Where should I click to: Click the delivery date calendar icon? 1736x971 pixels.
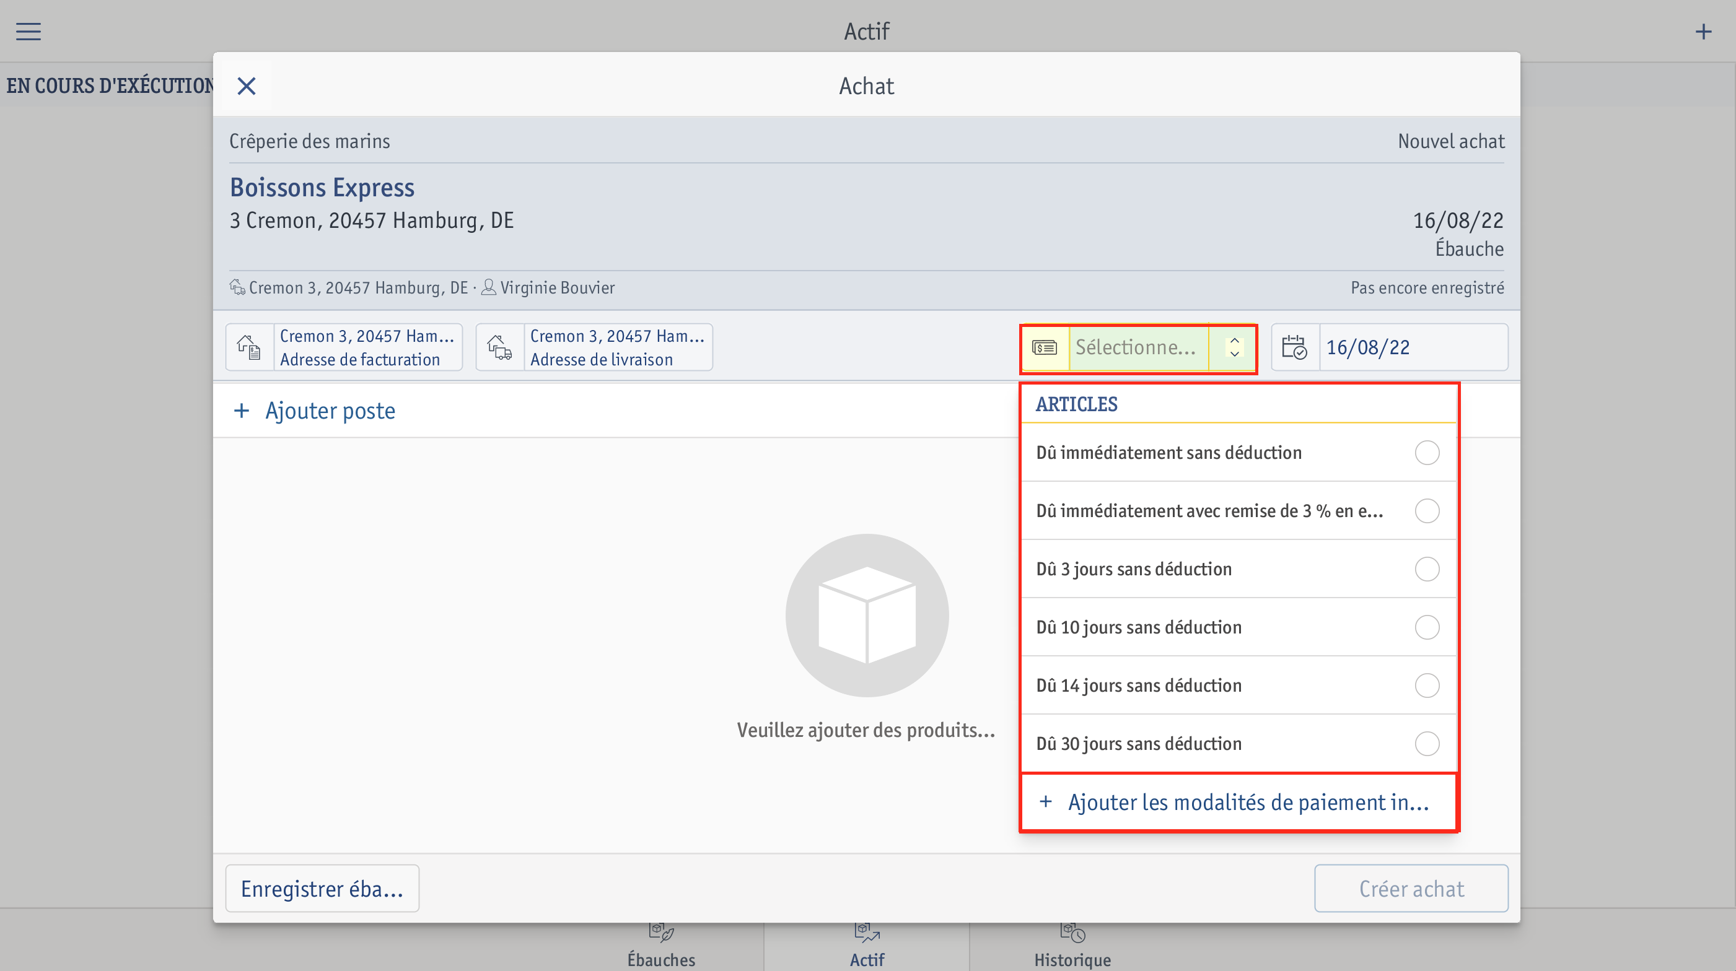(1294, 347)
